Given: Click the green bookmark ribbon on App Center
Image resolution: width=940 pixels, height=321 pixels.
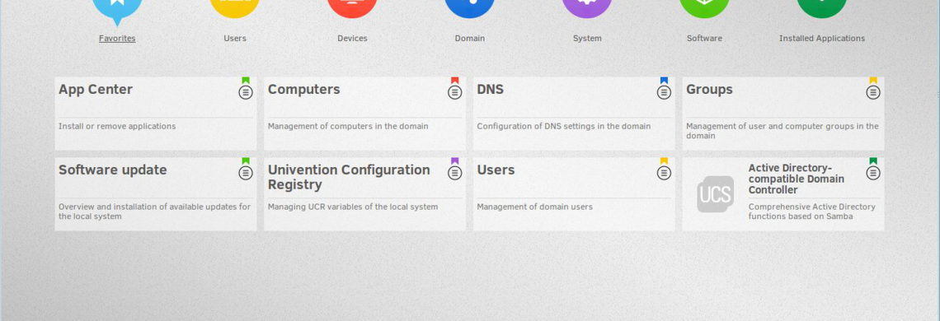Looking at the screenshot, I should 246,81.
